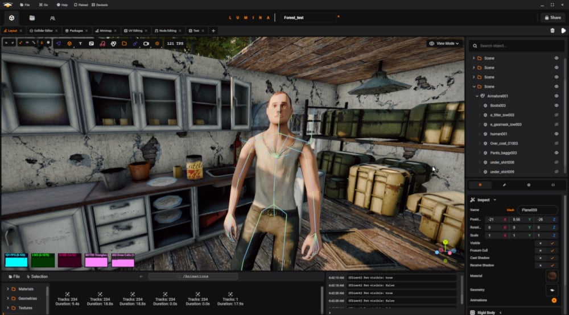The width and height of the screenshot is (569, 315).
Task: Click the video camera icon in toolbar
Action: point(146,43)
